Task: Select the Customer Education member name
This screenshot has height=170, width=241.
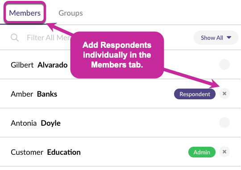Action: pyautogui.click(x=46, y=152)
